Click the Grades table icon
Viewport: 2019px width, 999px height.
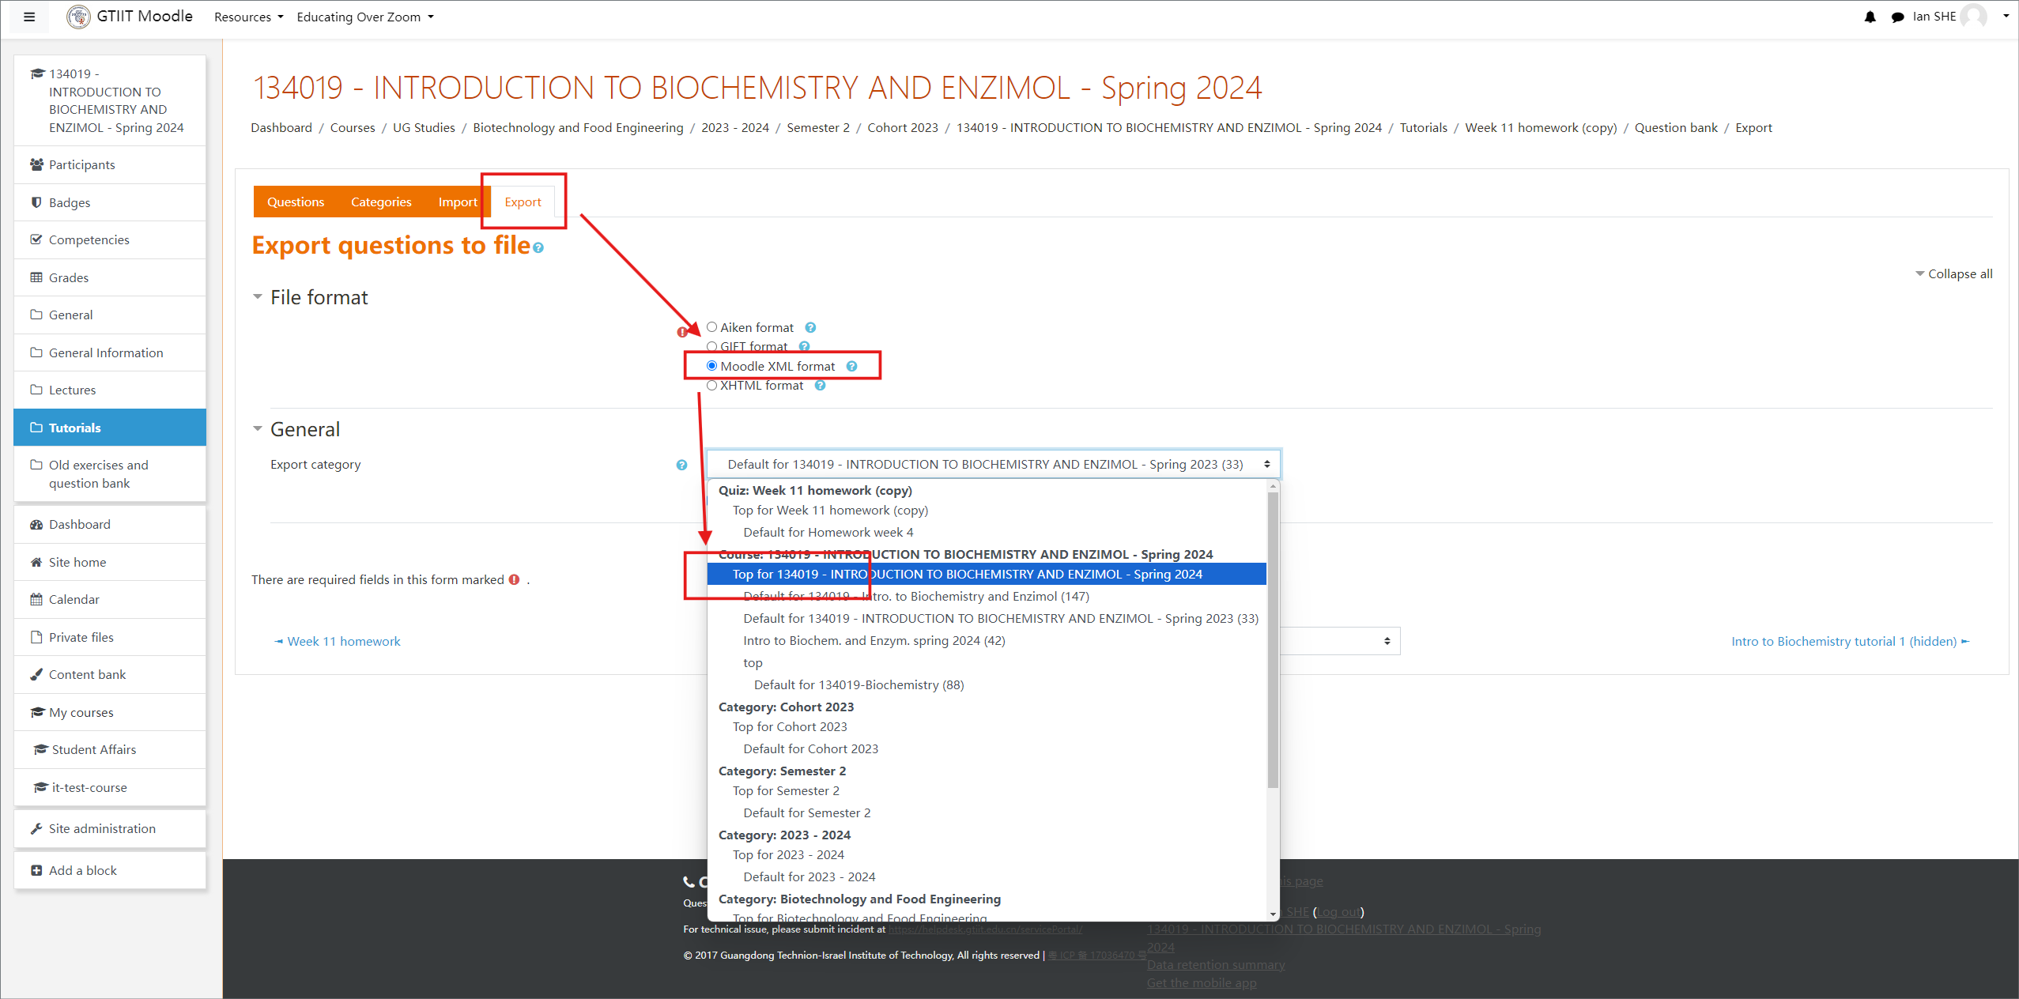(x=36, y=277)
